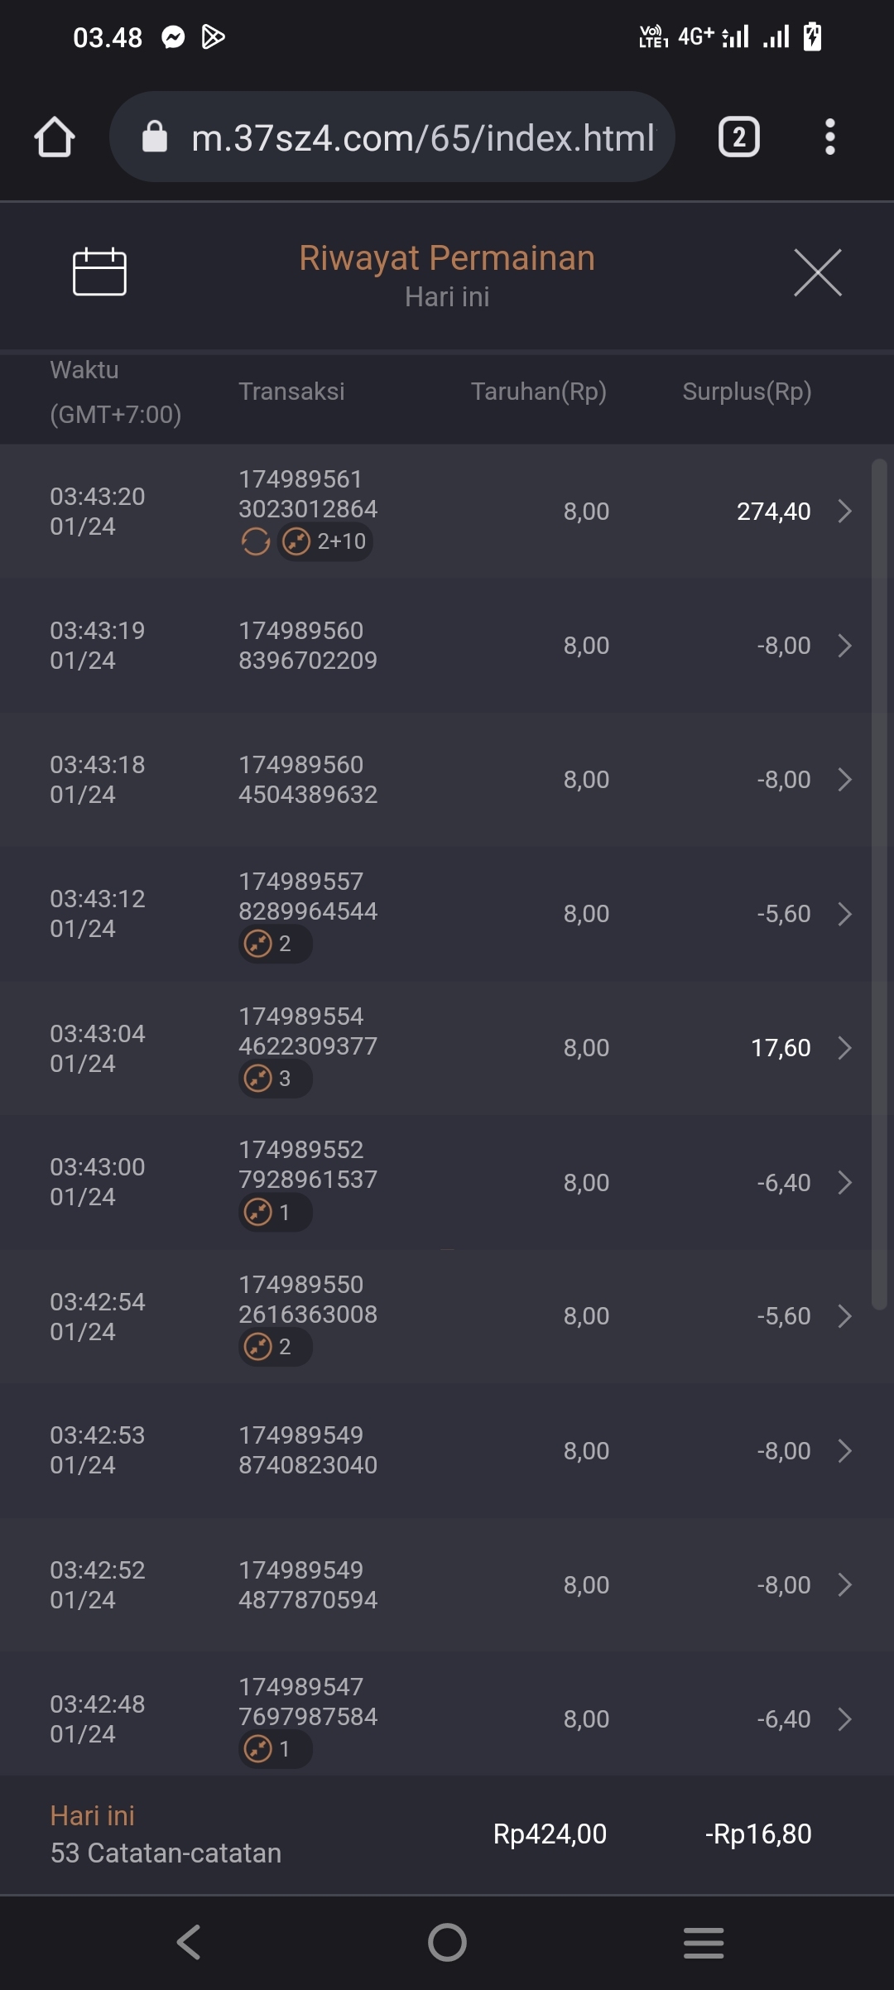Open the browser three-dot menu

point(829,137)
